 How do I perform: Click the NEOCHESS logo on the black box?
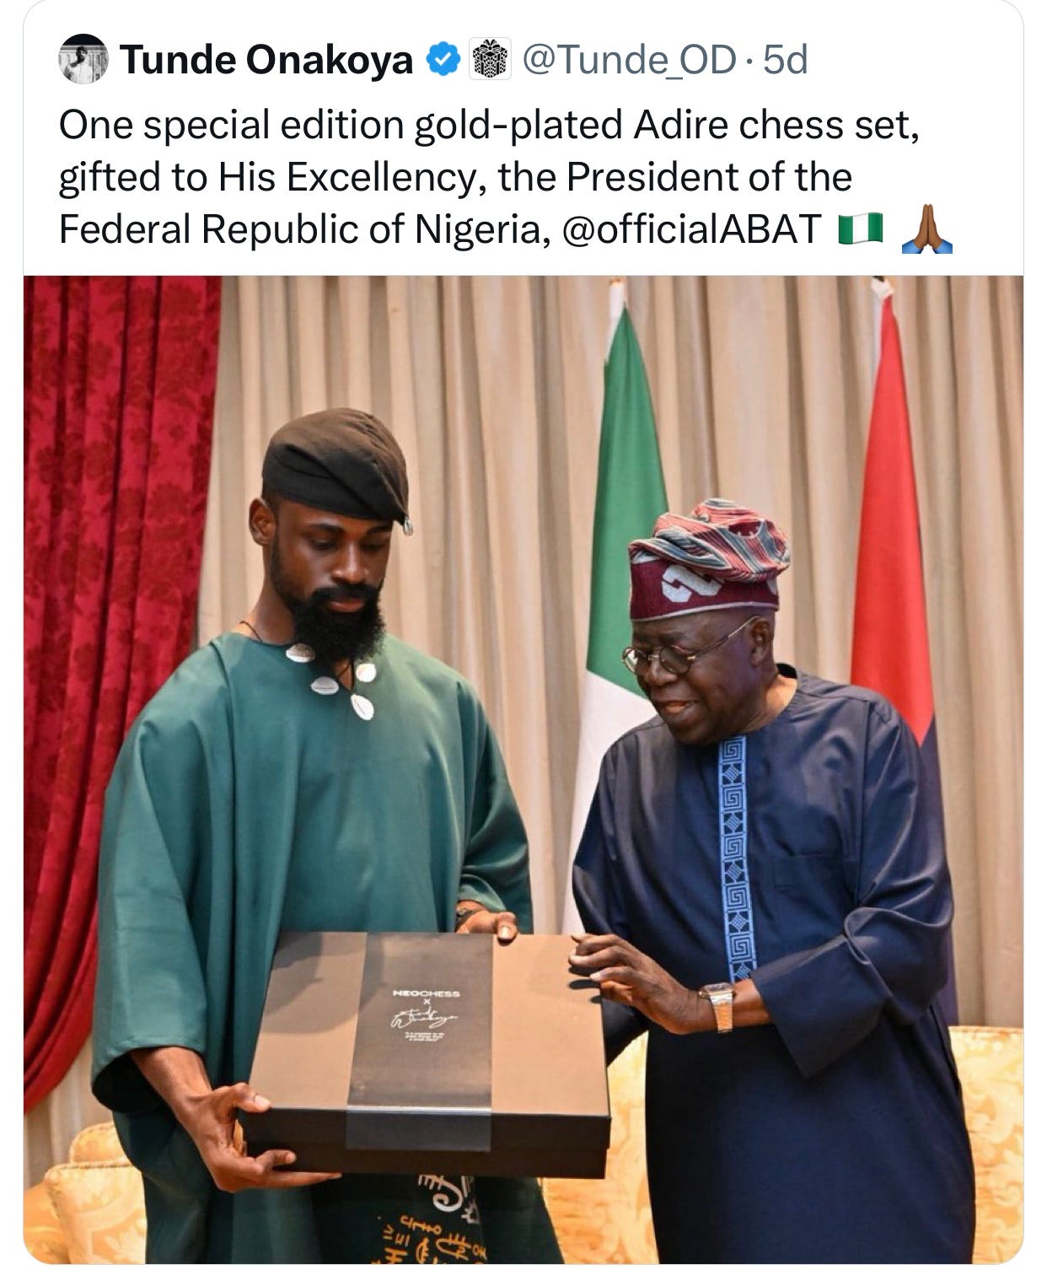coord(427,994)
